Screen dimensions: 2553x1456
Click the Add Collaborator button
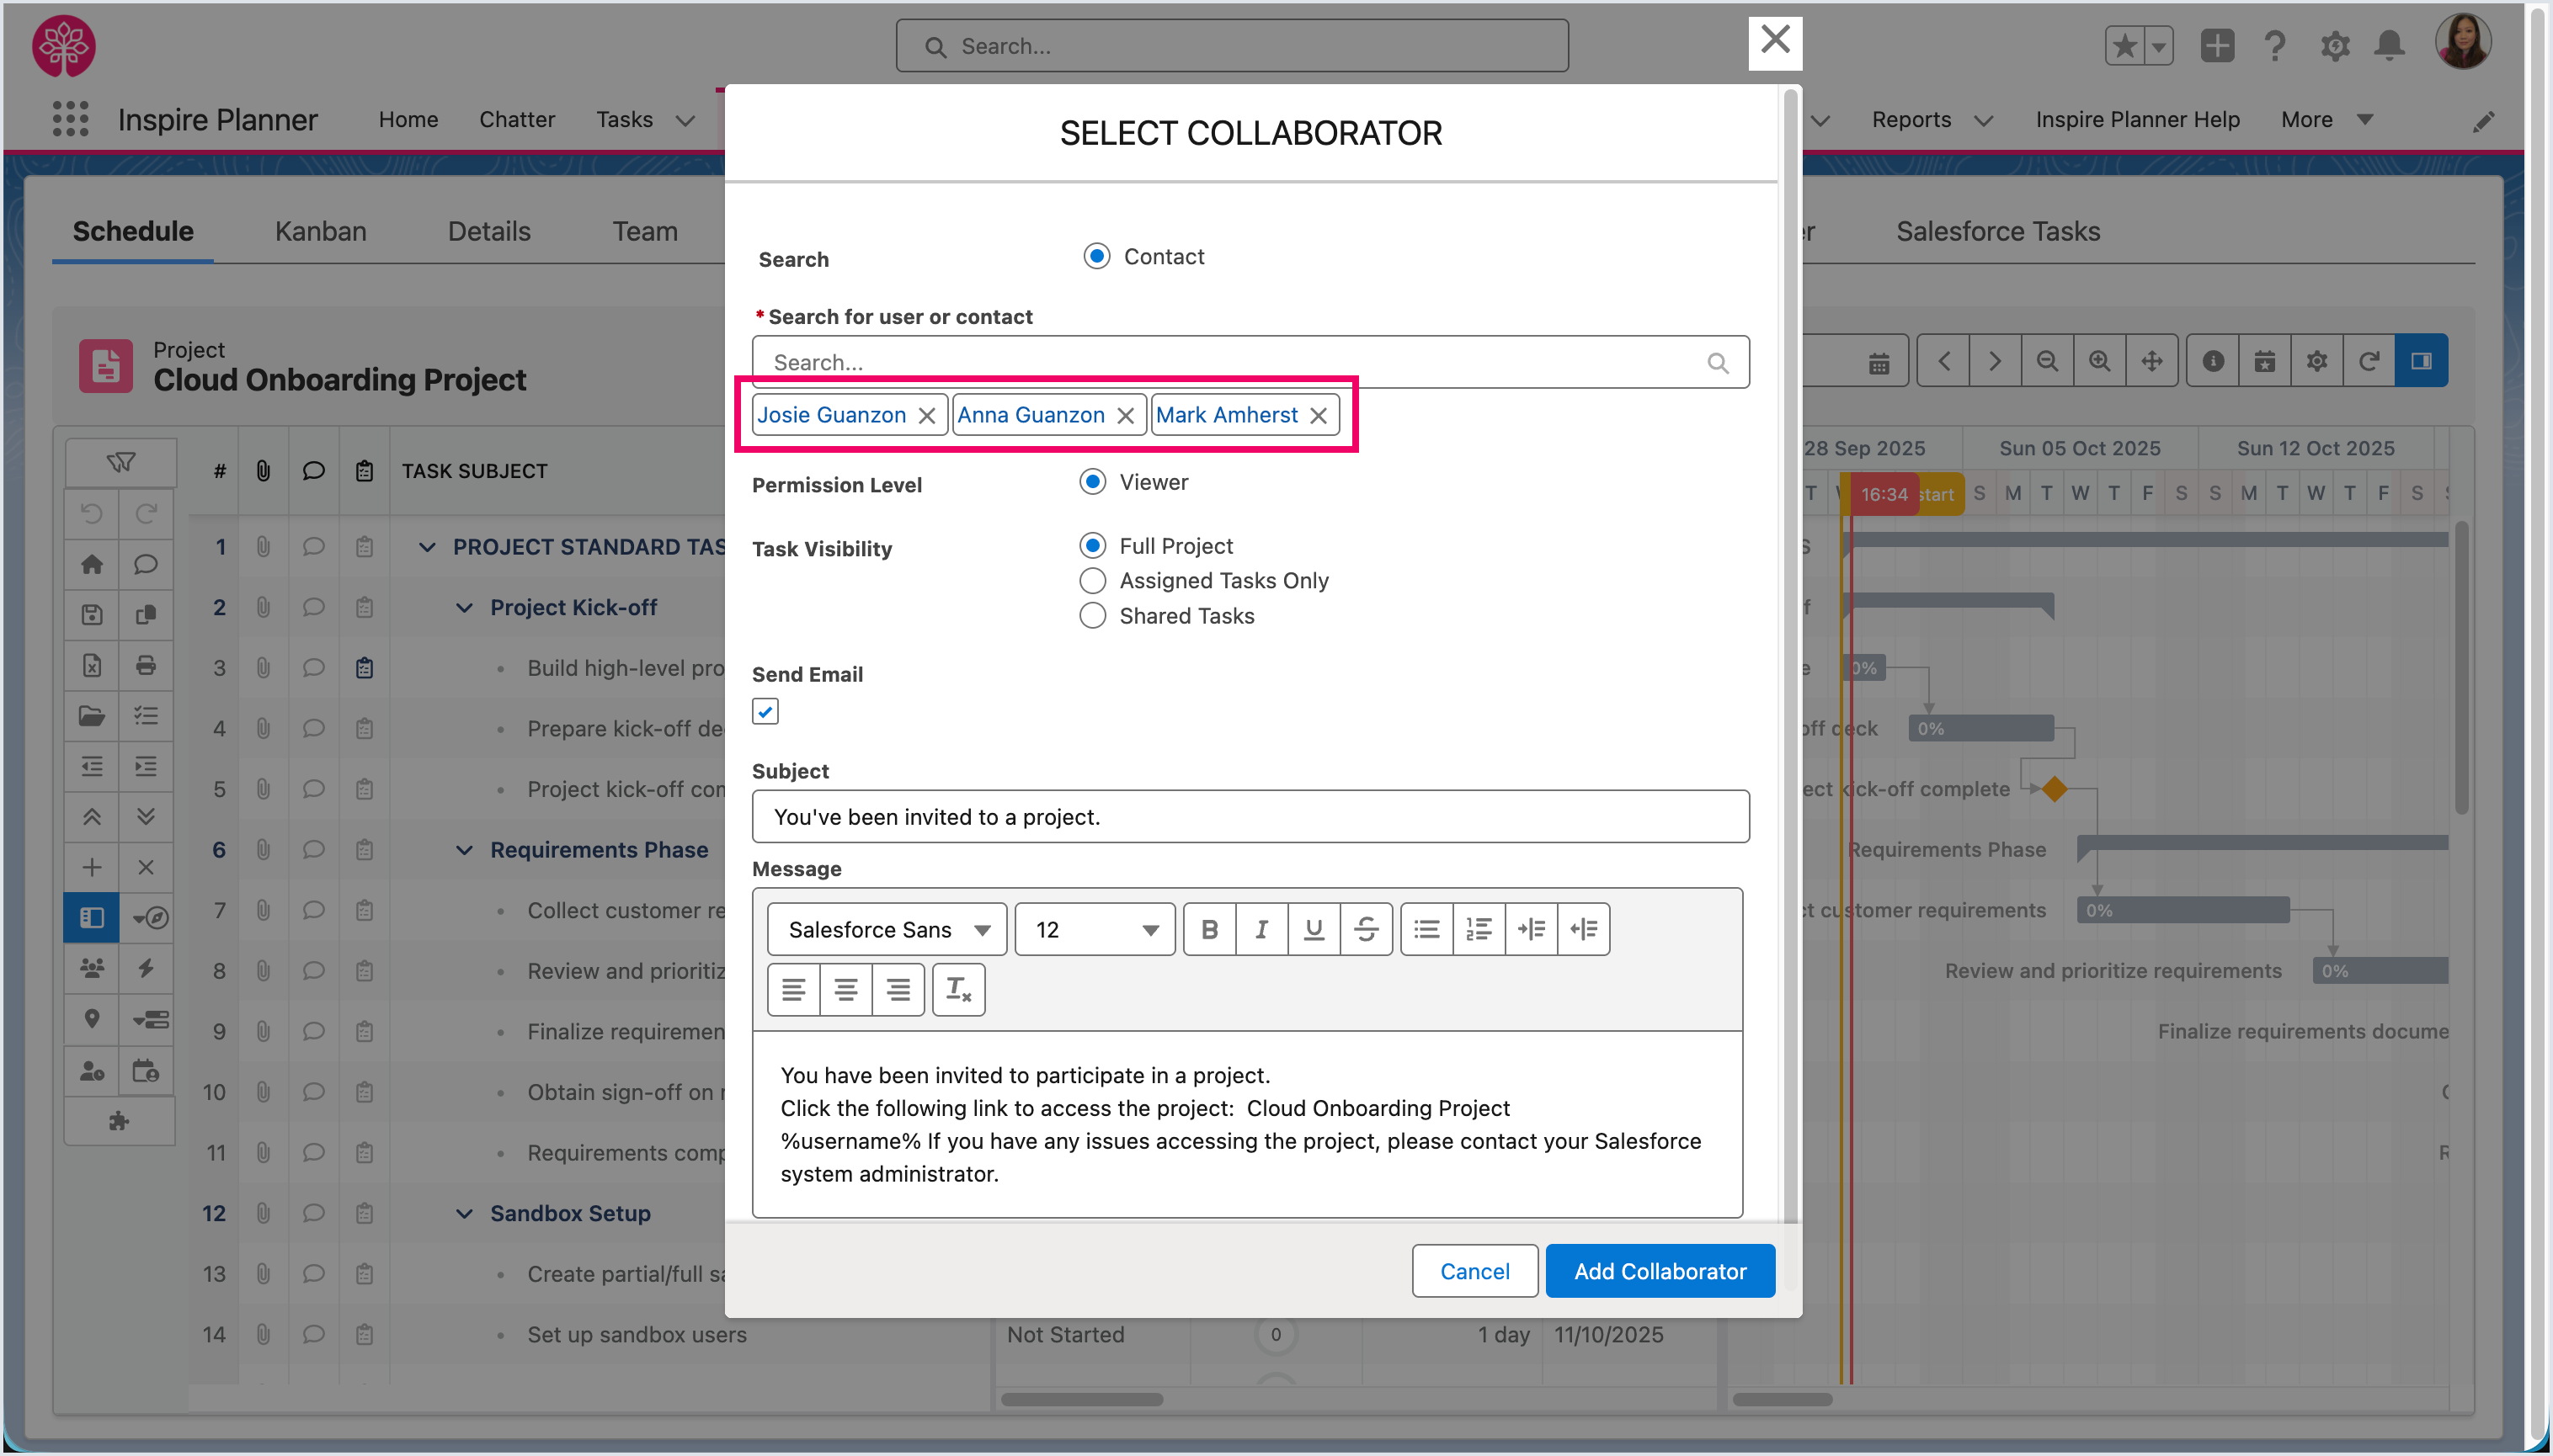click(1660, 1271)
